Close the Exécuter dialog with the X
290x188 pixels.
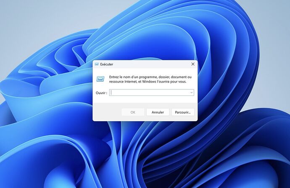click(193, 64)
